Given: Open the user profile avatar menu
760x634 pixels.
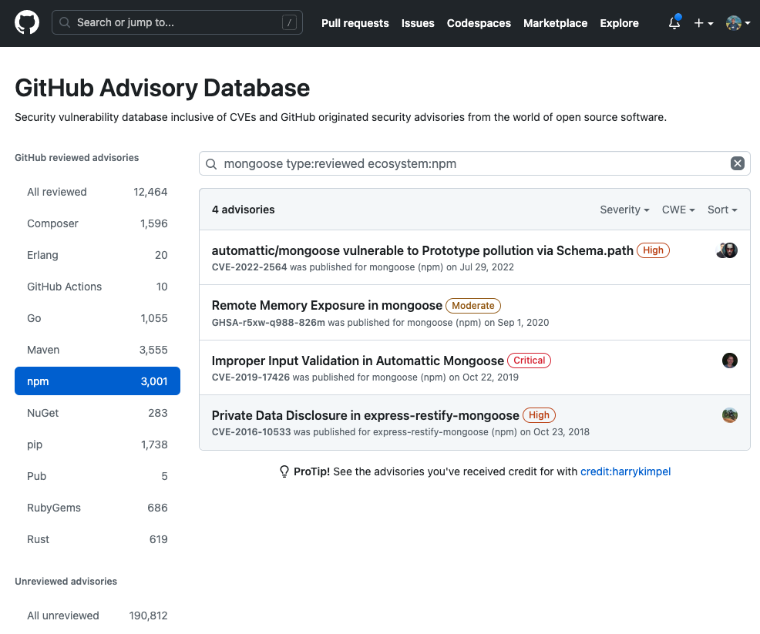Looking at the screenshot, I should 738,23.
